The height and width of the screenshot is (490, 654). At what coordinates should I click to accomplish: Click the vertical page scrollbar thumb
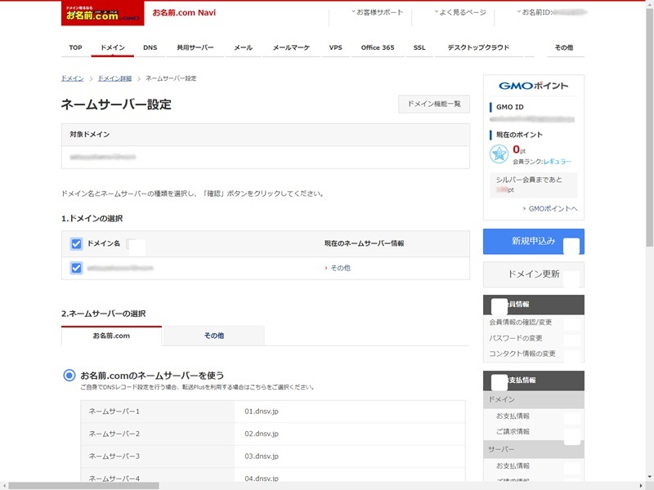pyautogui.click(x=649, y=127)
